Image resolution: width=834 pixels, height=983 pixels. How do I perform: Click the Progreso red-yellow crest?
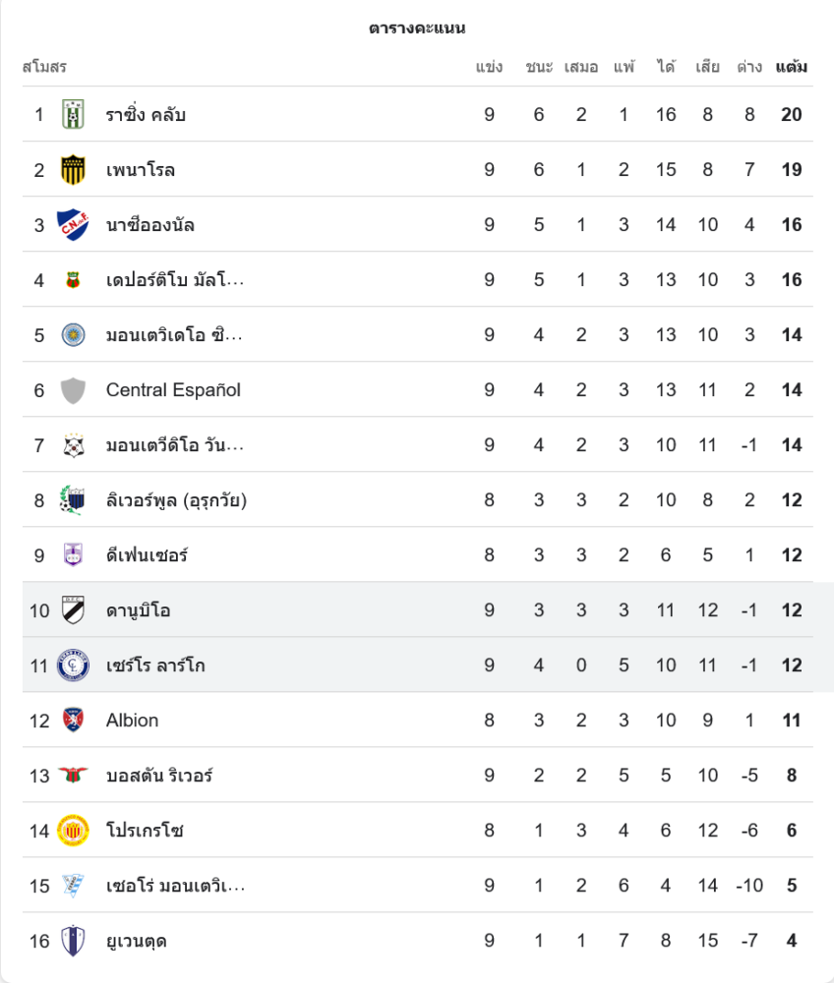73,831
